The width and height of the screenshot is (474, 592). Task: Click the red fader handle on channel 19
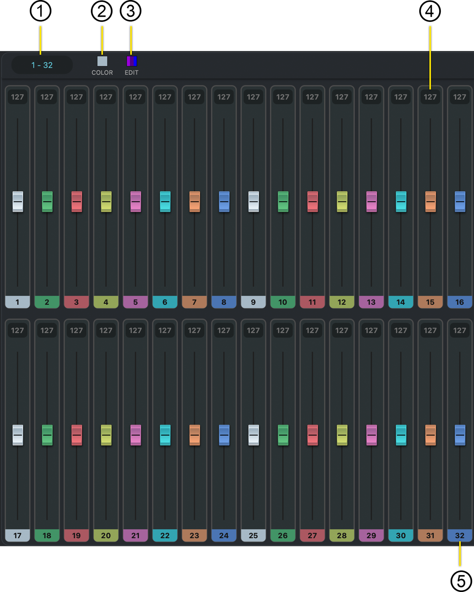click(77, 435)
